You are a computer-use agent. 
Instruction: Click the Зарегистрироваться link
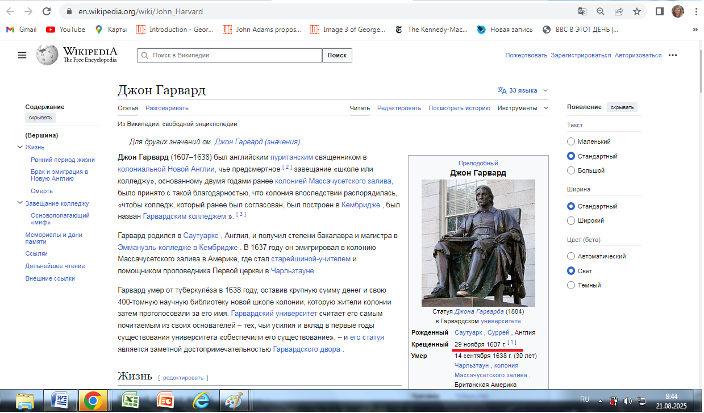(x=581, y=55)
